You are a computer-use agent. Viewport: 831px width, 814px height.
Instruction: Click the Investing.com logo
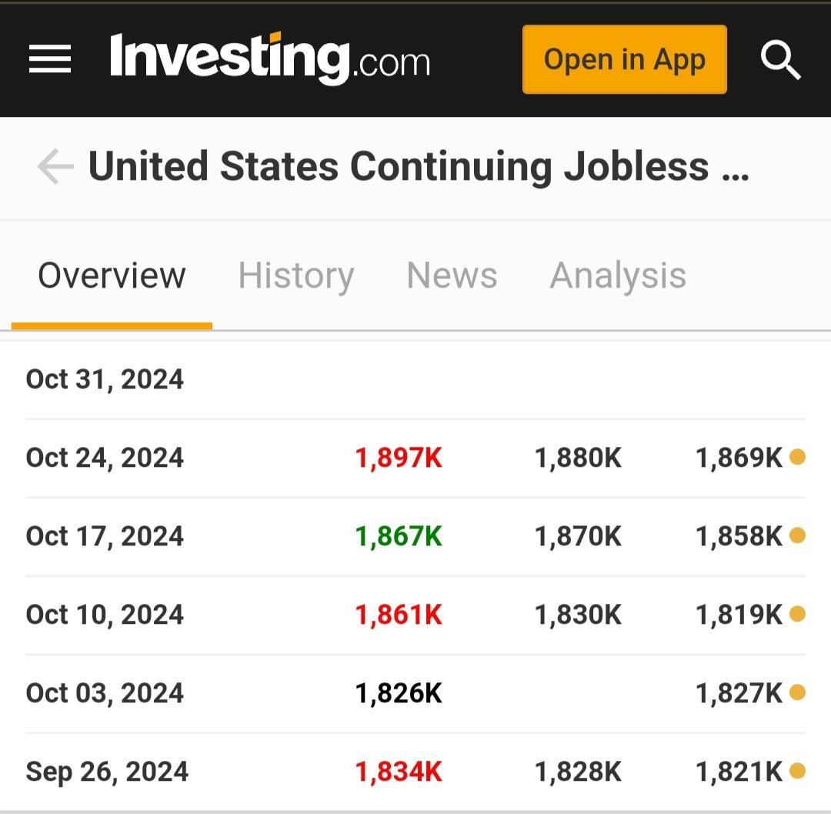[270, 58]
